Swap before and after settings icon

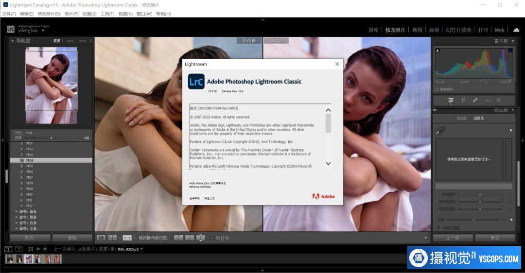pos(201,238)
